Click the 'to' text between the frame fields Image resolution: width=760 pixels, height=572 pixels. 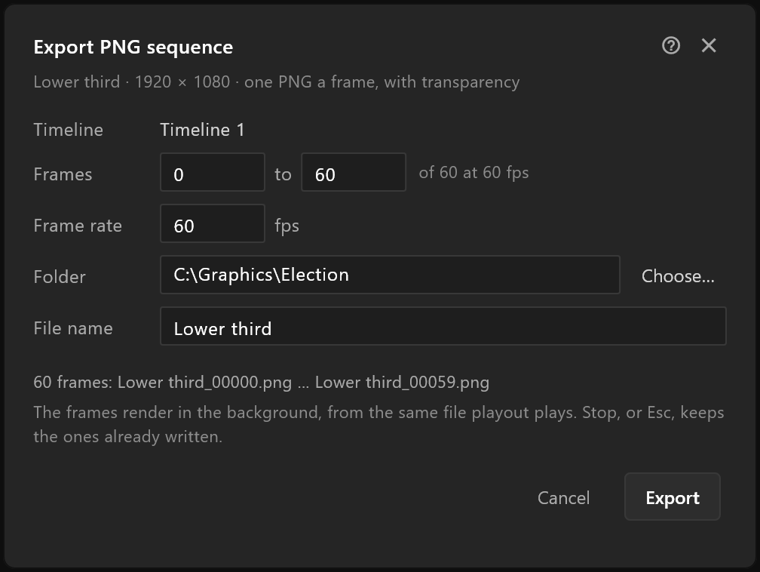[x=283, y=174]
